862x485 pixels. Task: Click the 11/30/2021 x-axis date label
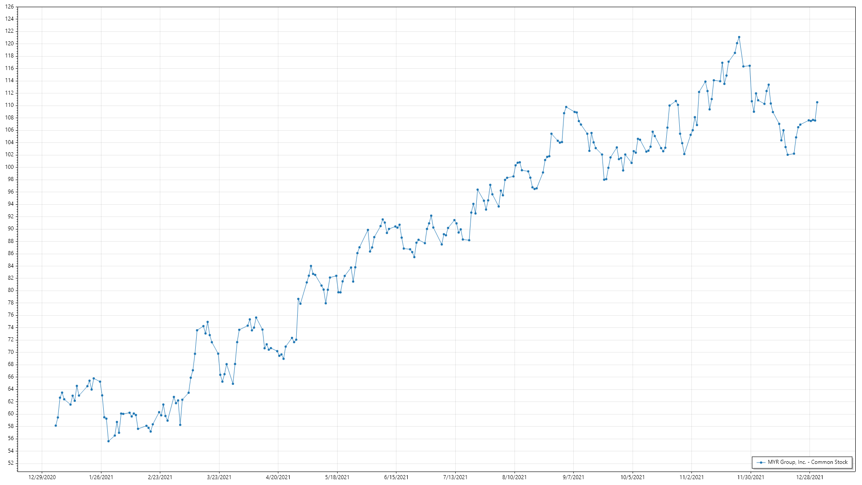751,477
